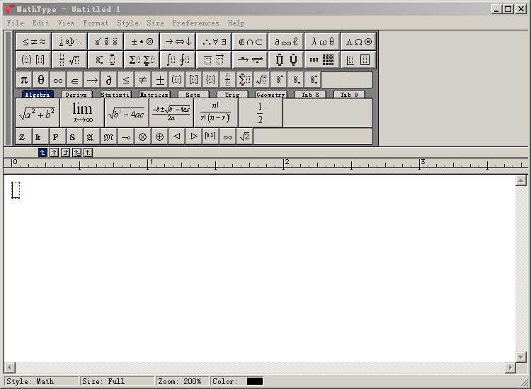The width and height of the screenshot is (531, 389).
Task: Insert the sqrt(b²−4ac) expression
Action: [127, 113]
